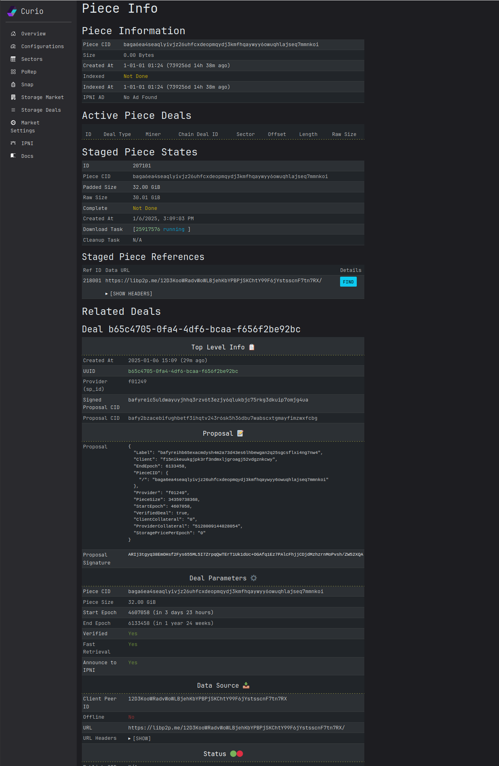Click the Market Settings gear icon

13,123
